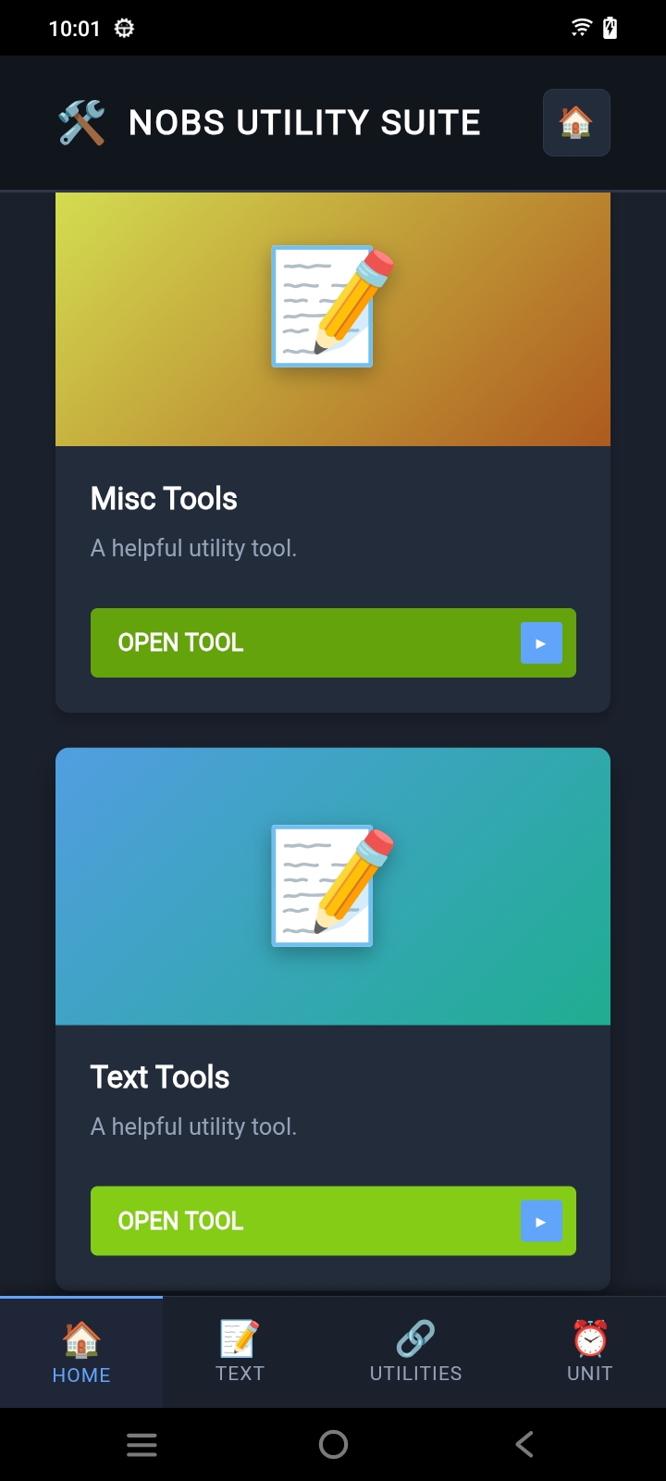Switch to the Utilities tab
The height and width of the screenshot is (1481, 666).
[415, 1352]
